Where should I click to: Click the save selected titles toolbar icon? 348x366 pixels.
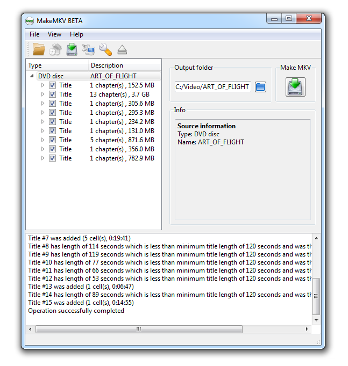[x=72, y=49]
